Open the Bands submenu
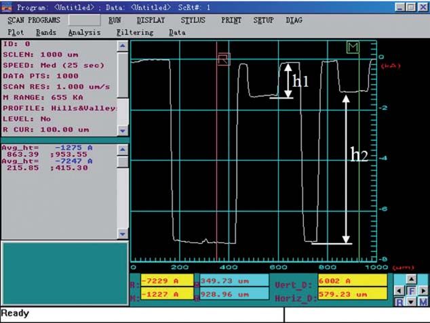The image size is (430, 323). [x=46, y=33]
